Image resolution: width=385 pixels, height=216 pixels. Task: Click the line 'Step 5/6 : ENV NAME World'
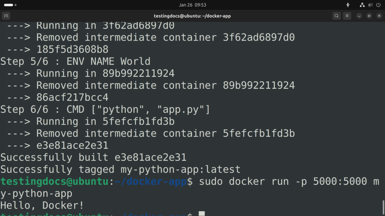click(75, 61)
